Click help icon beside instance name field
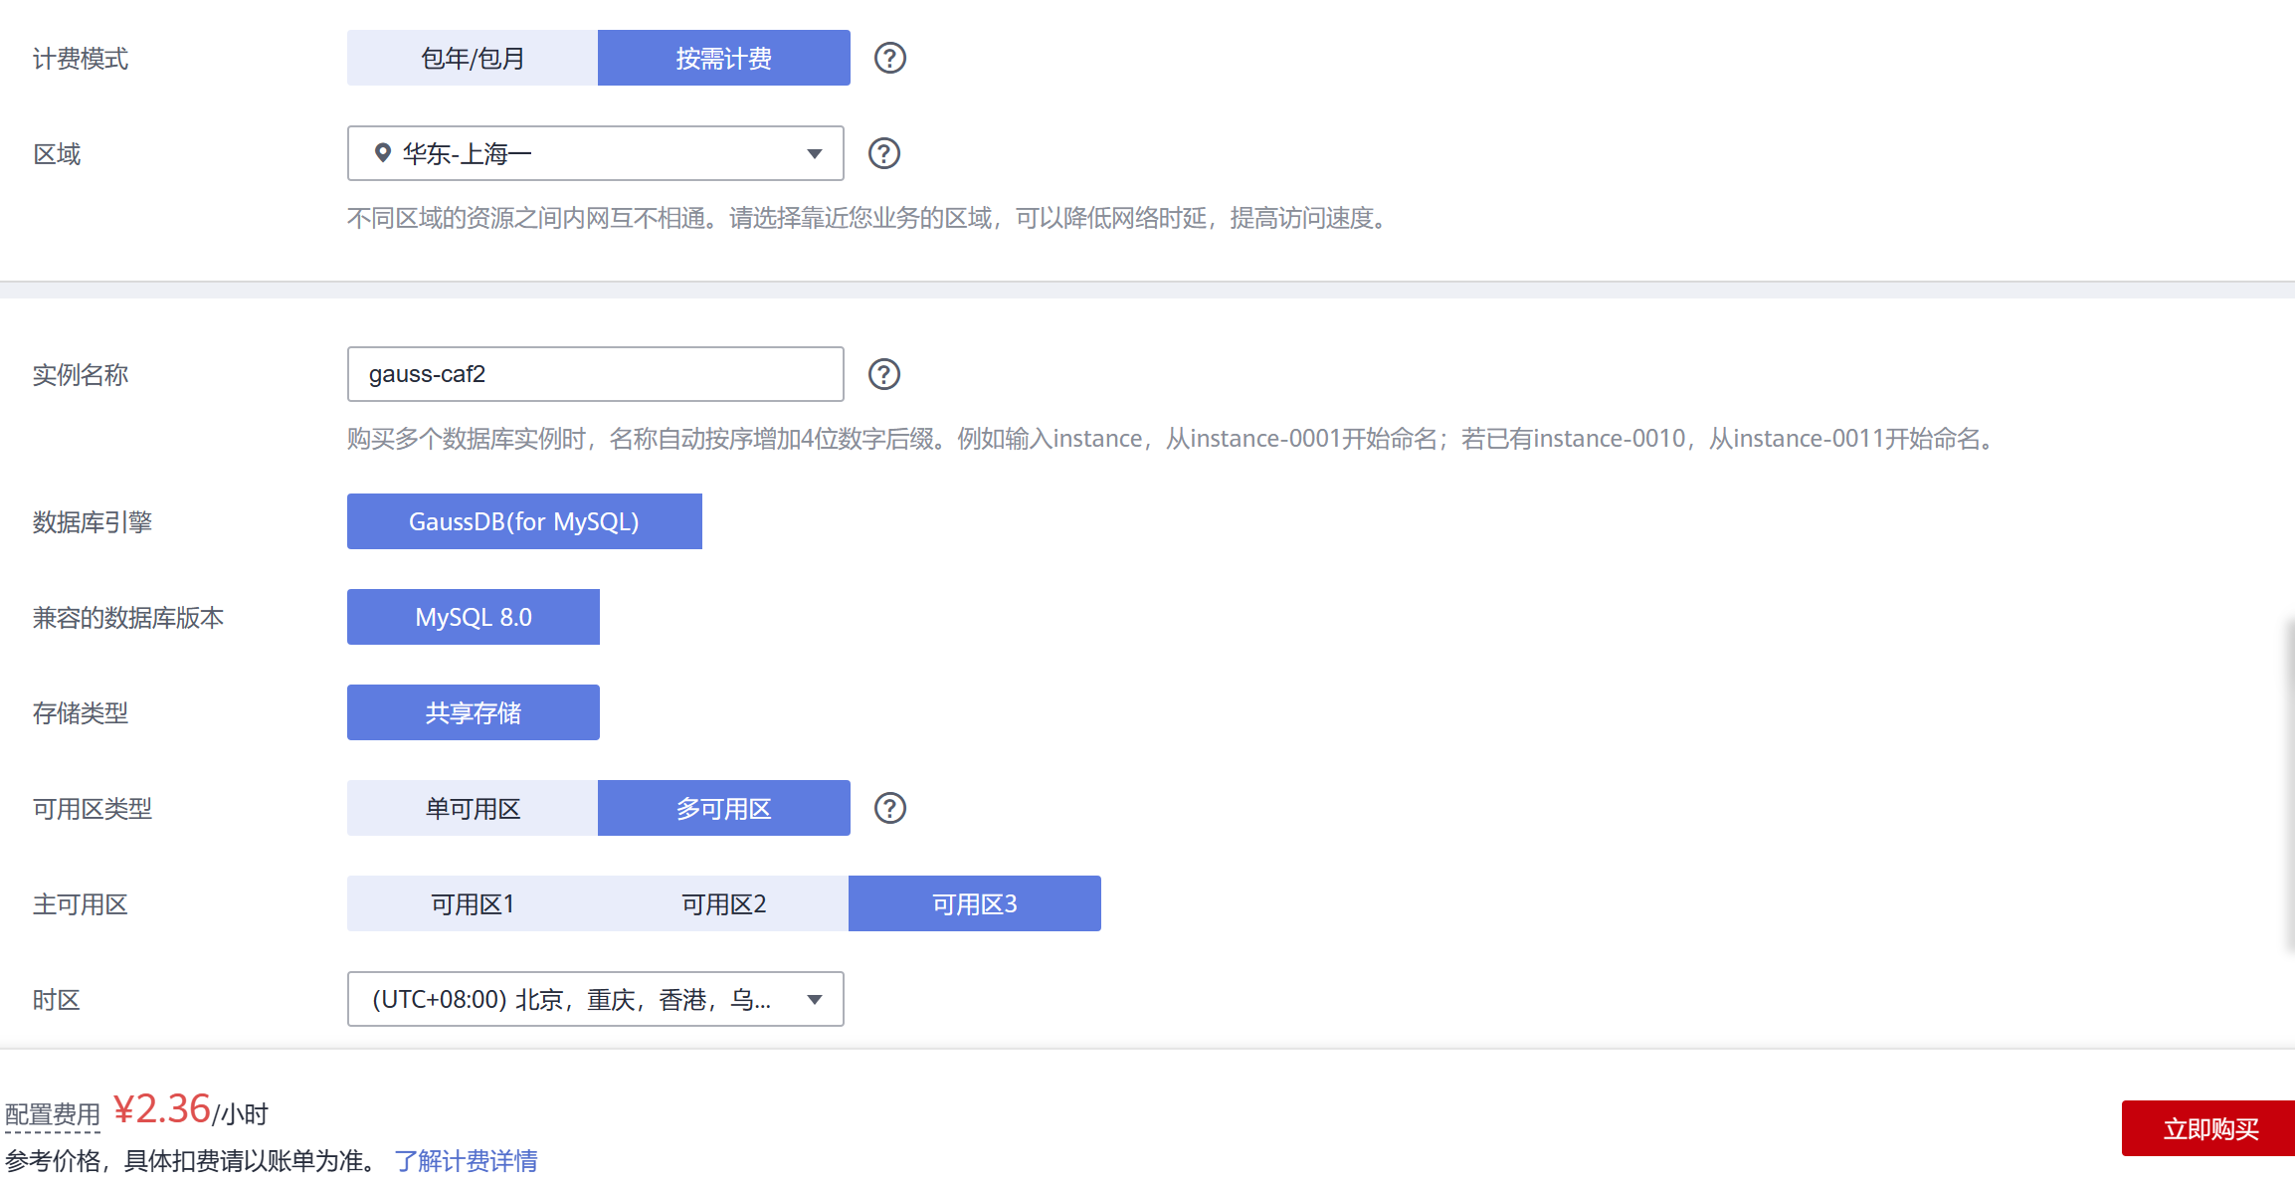Viewport: 2295px width, 1186px height. pos(883,374)
